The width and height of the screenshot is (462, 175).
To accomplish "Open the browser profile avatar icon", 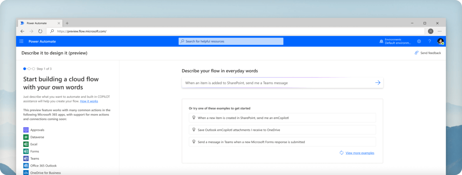I will tap(430, 31).
